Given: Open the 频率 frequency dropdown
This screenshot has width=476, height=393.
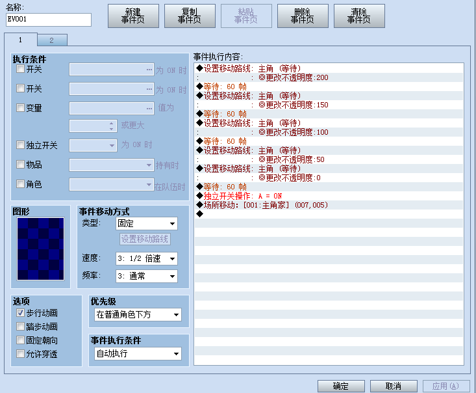Looking at the screenshot, I should 147,276.
